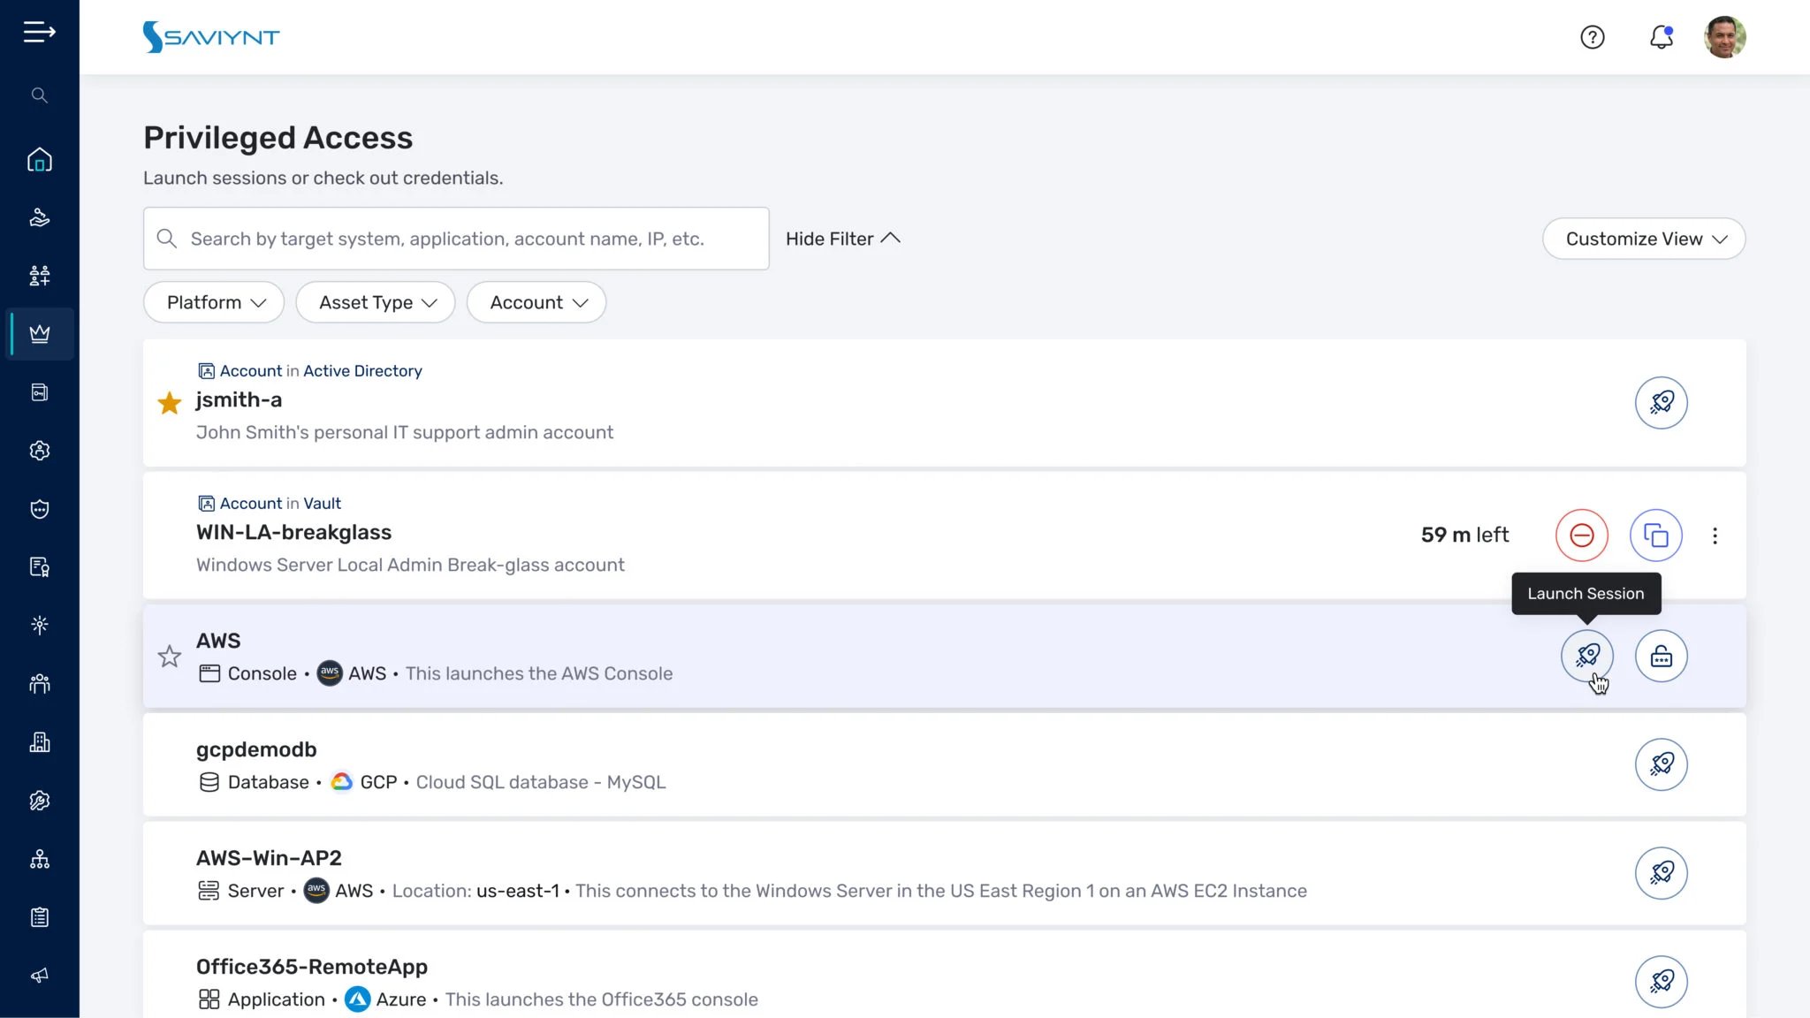Open the help icon in the top bar
Image resolution: width=1810 pixels, height=1018 pixels.
1593,37
